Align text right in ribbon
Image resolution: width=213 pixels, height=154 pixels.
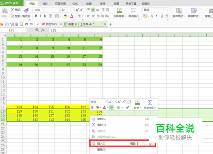click(98, 16)
